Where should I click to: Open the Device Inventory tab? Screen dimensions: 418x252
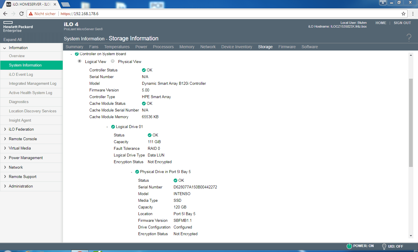[237, 47]
